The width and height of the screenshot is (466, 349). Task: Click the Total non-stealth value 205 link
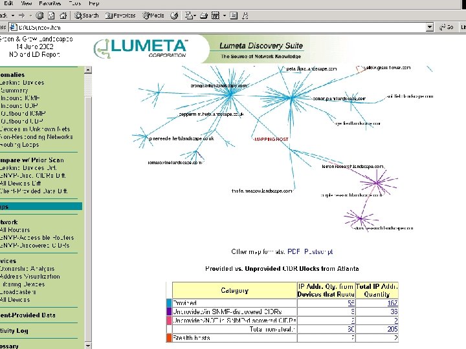pyautogui.click(x=392, y=329)
